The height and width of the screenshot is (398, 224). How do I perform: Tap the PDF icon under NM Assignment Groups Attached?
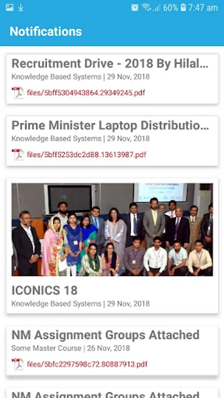[18, 364]
